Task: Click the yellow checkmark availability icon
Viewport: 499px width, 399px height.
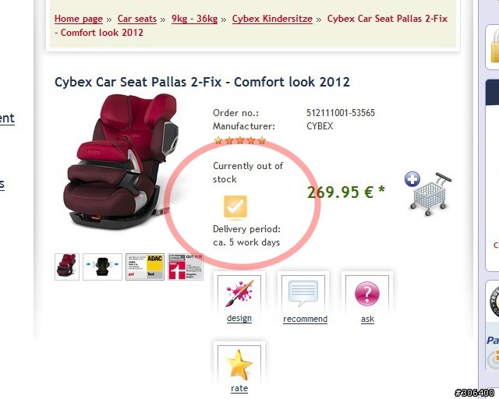Action: pos(235,207)
